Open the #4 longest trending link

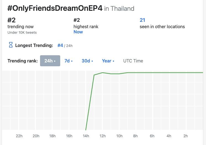click(60, 45)
